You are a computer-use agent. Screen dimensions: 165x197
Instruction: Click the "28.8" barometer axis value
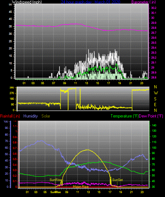tap(154, 77)
